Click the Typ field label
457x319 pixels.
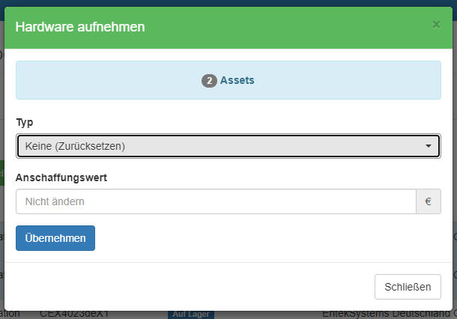pyautogui.click(x=25, y=122)
